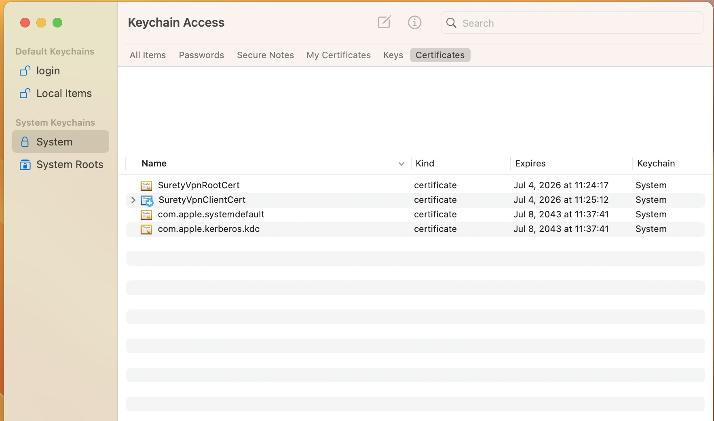Click the com.apple.systemdefault certificate icon
Image resolution: width=714 pixels, height=421 pixels.
coord(146,215)
